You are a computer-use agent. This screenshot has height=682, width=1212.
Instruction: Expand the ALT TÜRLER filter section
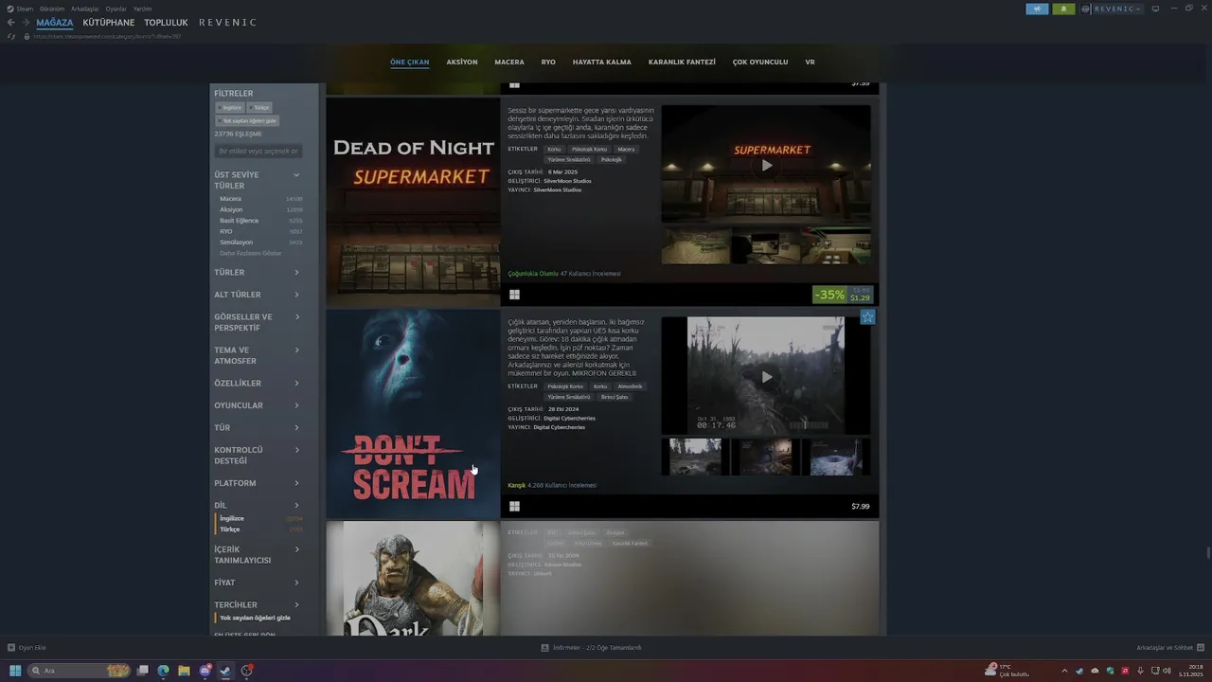coord(258,295)
